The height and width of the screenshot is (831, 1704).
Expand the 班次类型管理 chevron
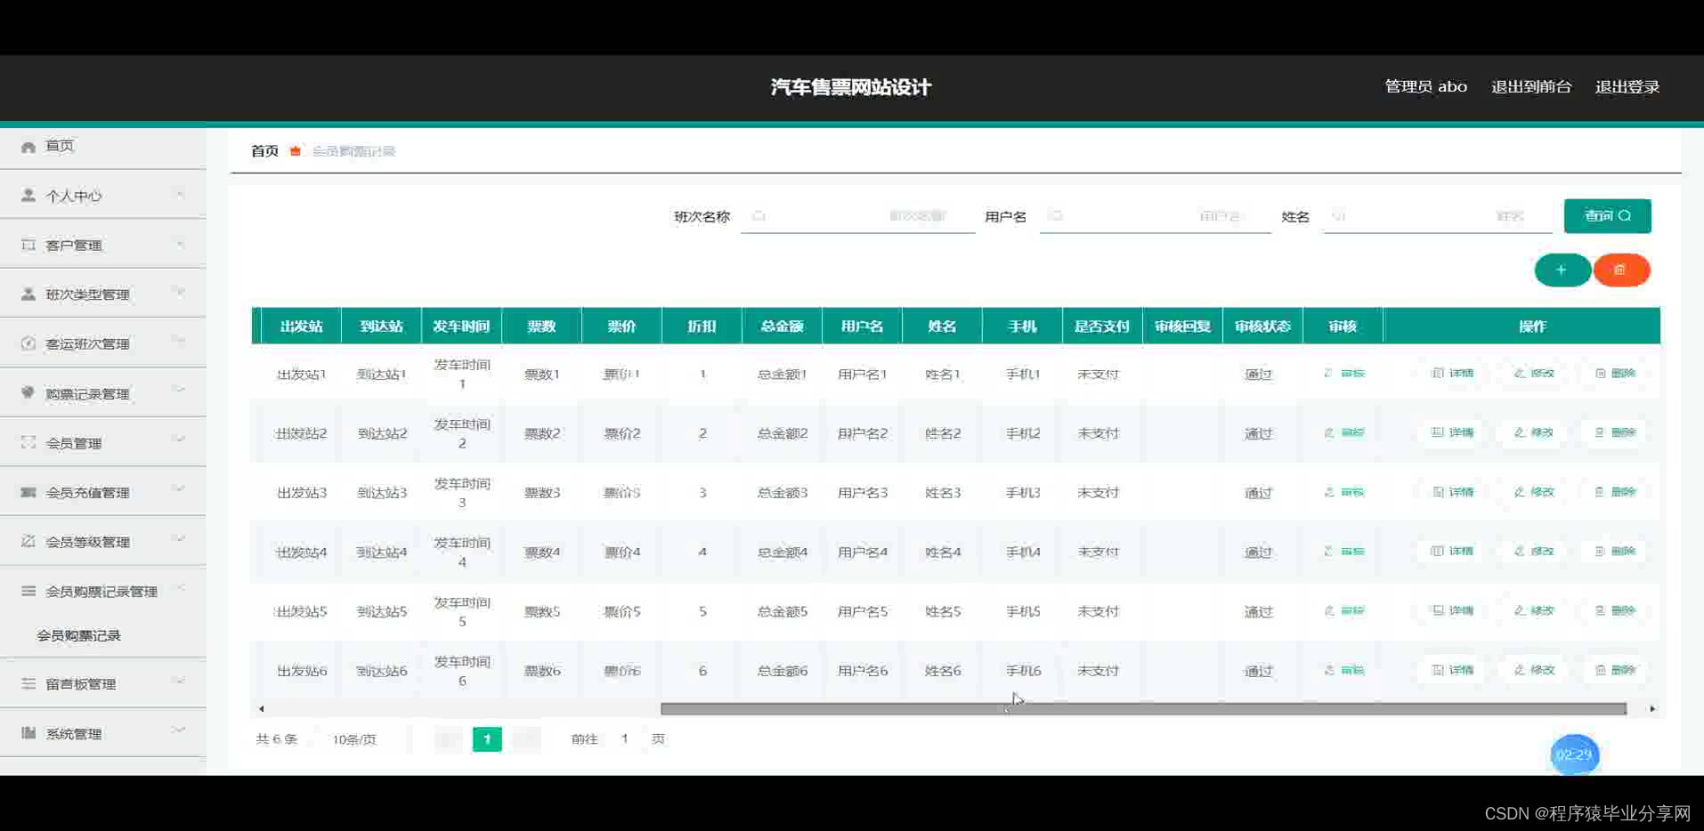(180, 293)
